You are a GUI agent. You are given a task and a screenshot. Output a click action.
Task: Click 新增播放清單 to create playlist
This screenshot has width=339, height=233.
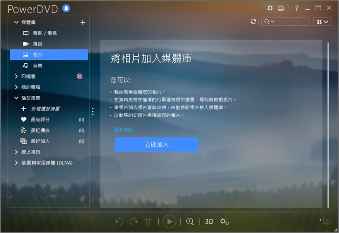(45, 109)
